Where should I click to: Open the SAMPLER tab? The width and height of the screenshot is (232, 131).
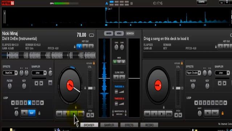109,125
